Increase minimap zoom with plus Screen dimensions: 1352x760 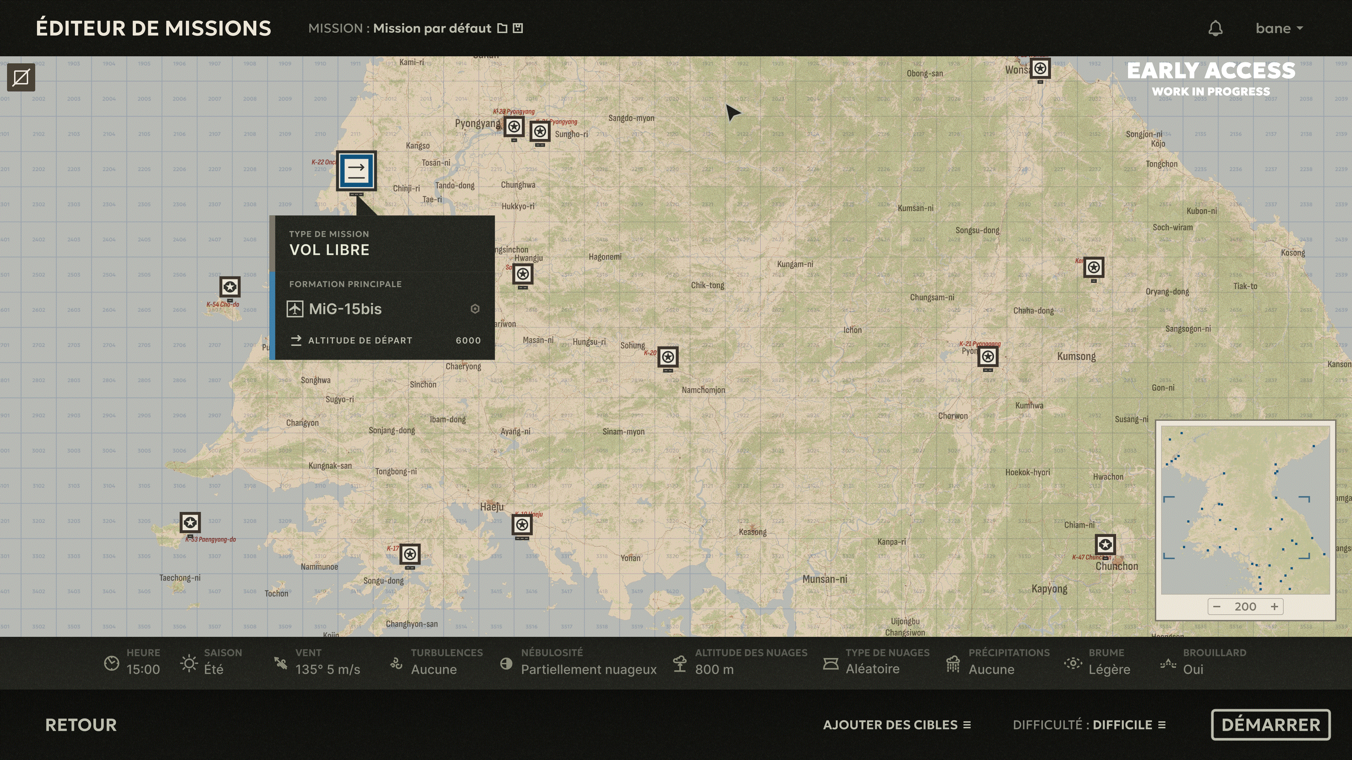click(x=1274, y=607)
